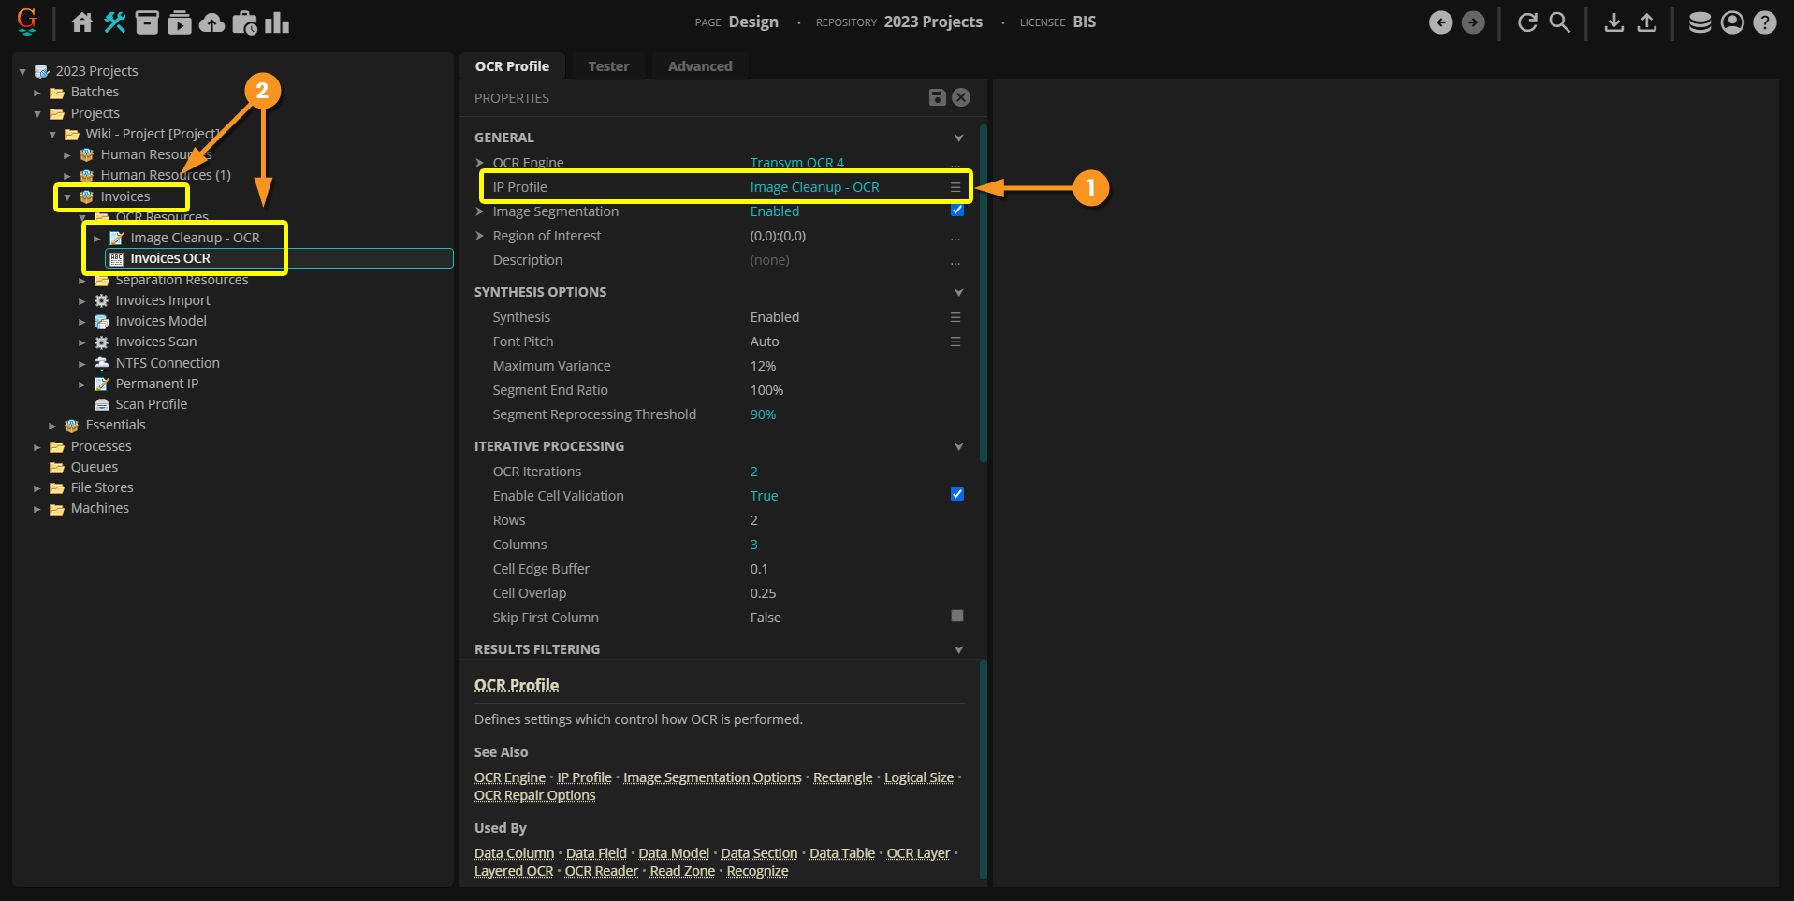
Task: Open help with the question mark icon
Action: click(1765, 22)
